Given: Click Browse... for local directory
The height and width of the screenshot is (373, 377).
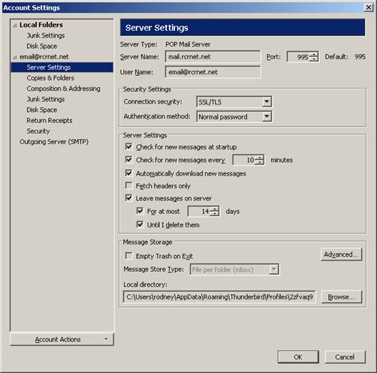Looking at the screenshot, I should tap(342, 297).
